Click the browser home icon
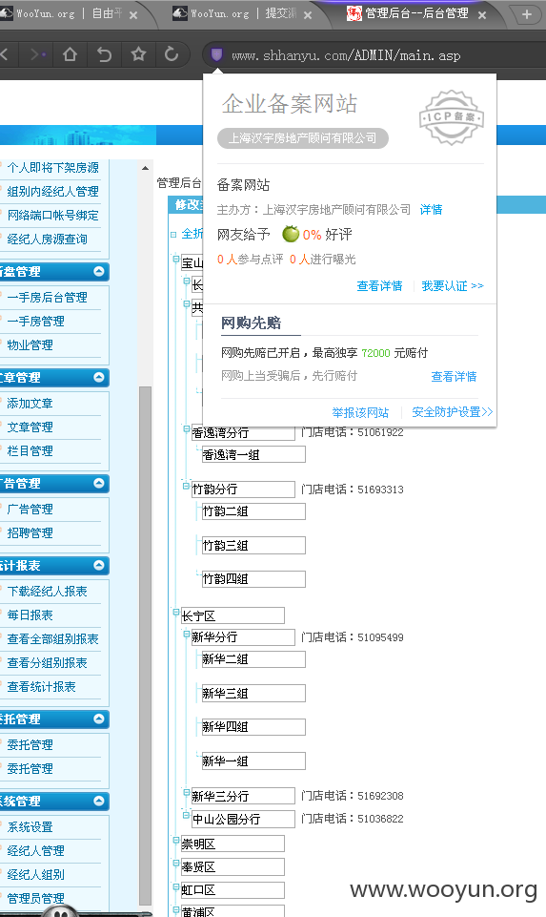The height and width of the screenshot is (917, 546). pyautogui.click(x=70, y=55)
